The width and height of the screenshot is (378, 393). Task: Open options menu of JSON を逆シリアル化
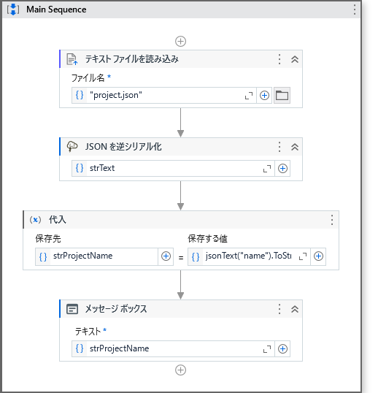point(279,147)
